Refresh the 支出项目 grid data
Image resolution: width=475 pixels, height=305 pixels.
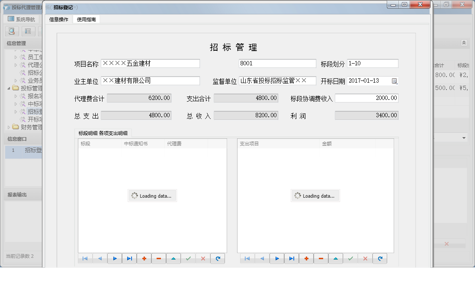click(380, 259)
